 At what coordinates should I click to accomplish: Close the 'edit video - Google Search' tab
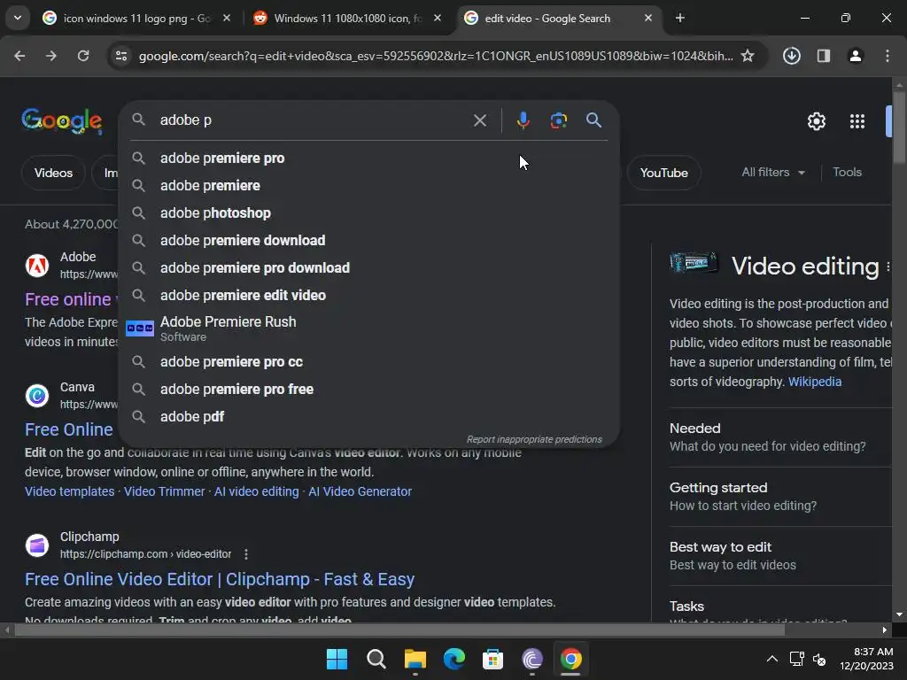[x=647, y=18]
